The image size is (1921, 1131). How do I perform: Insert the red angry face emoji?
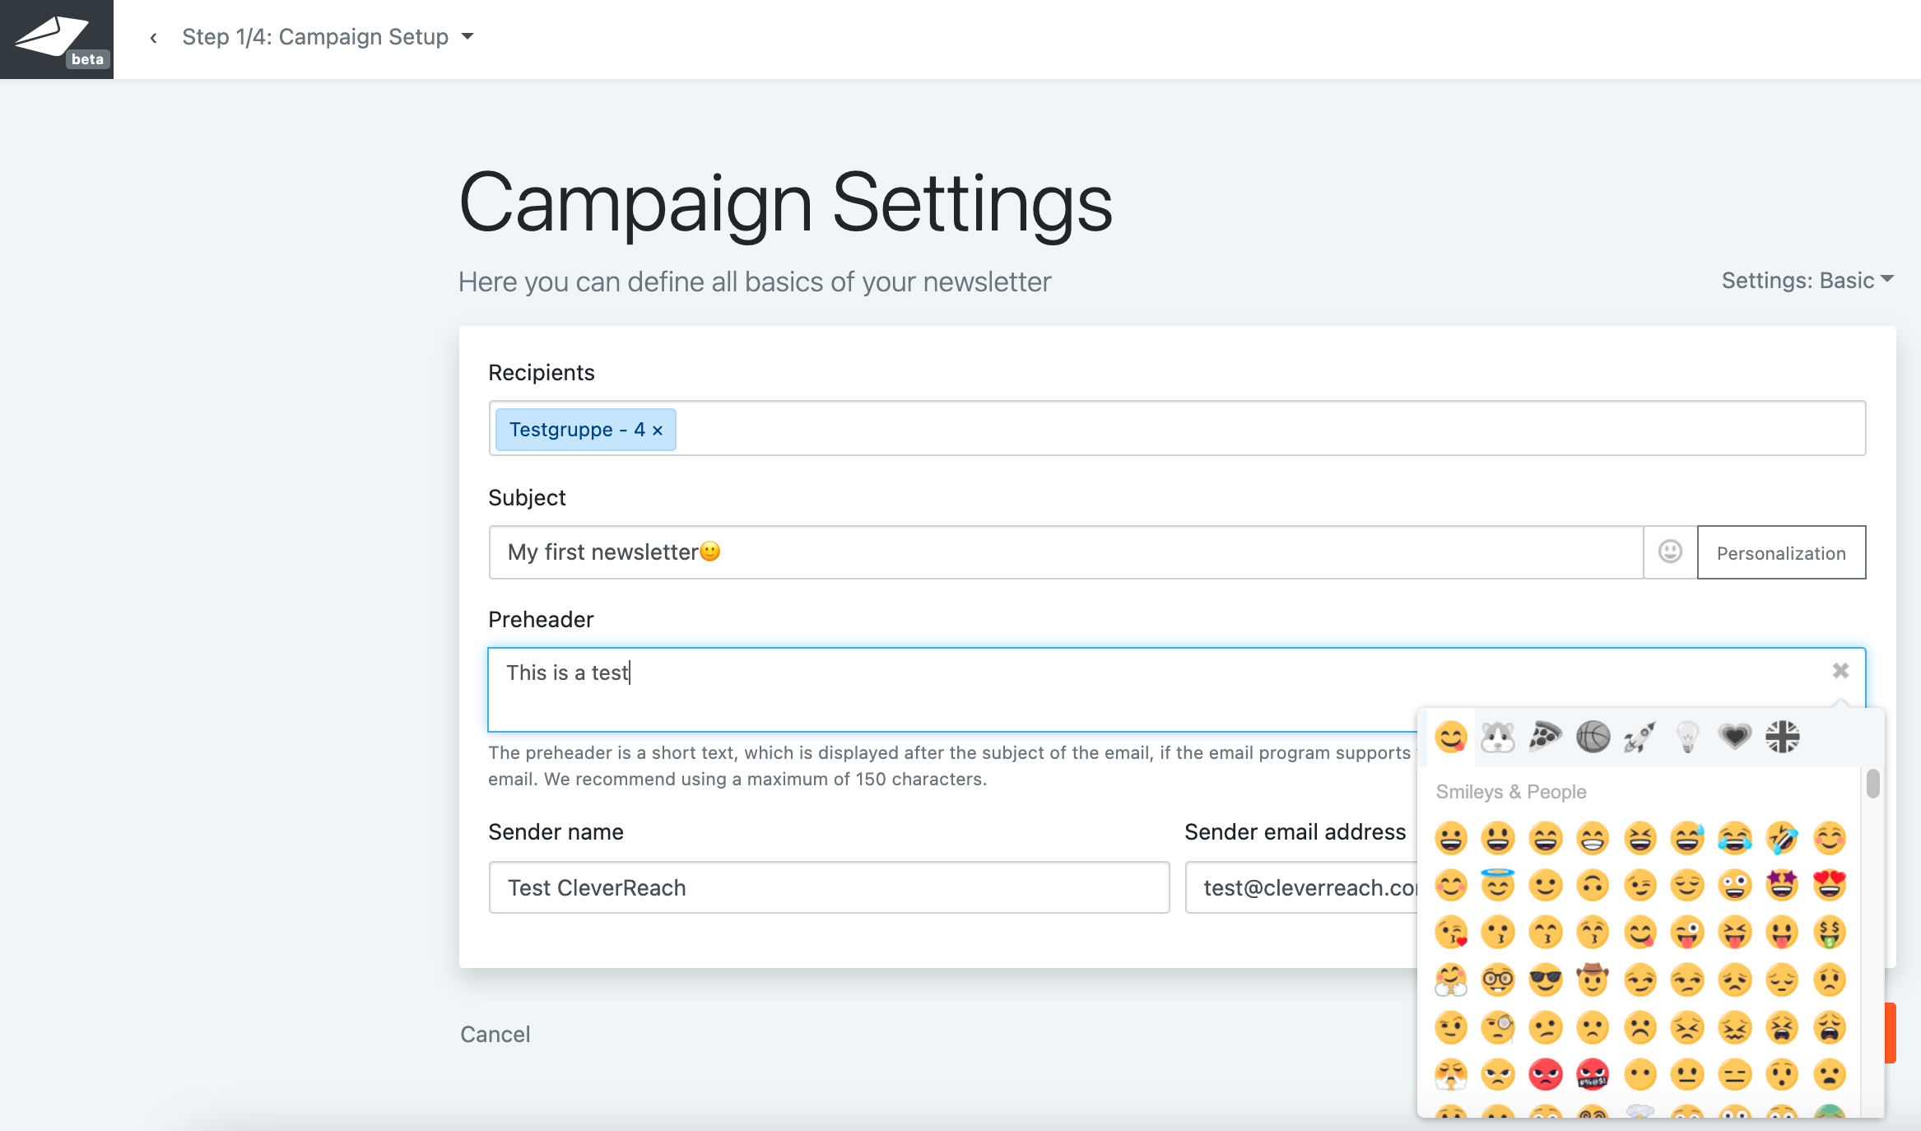[1546, 1074]
